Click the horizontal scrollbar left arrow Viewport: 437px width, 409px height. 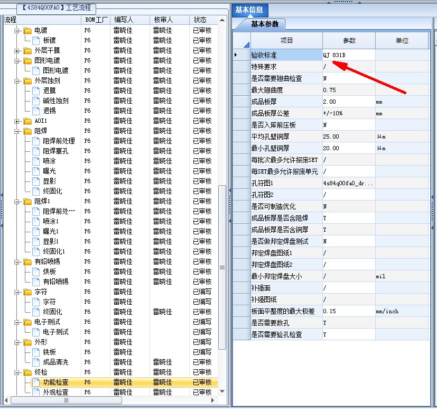[6, 401]
